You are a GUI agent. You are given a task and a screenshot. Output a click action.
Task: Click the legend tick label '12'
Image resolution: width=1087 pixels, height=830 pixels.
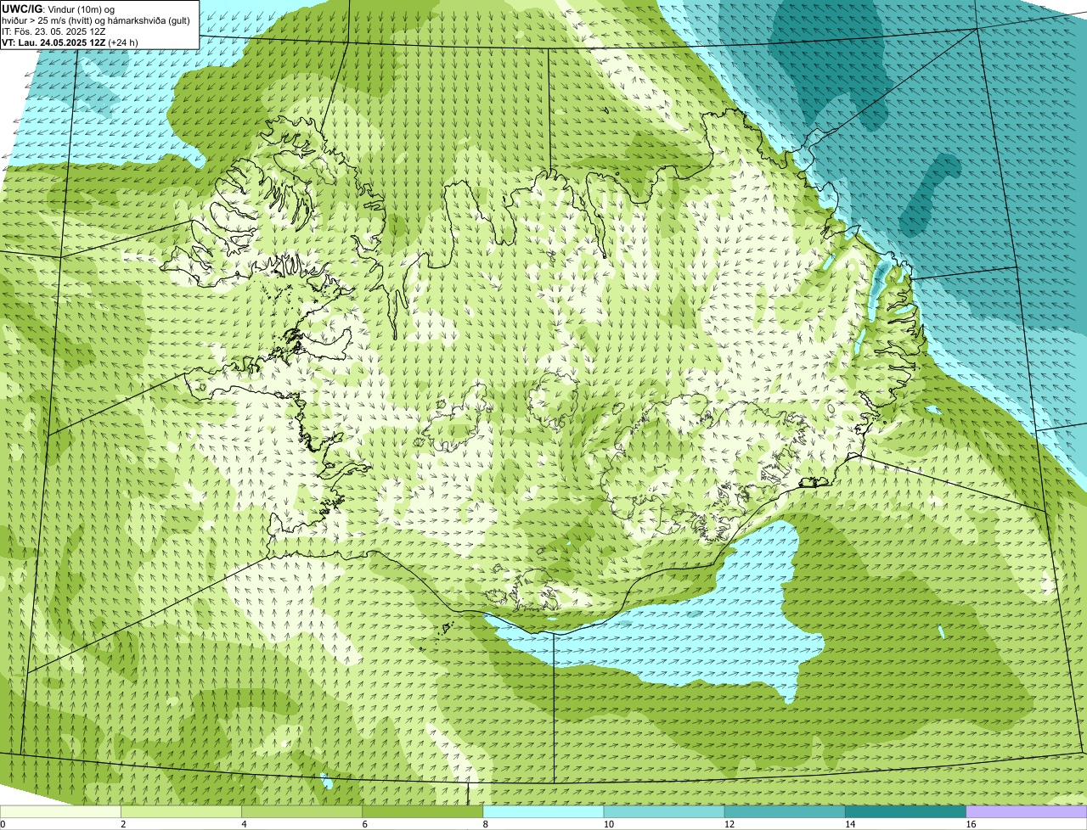tap(729, 824)
